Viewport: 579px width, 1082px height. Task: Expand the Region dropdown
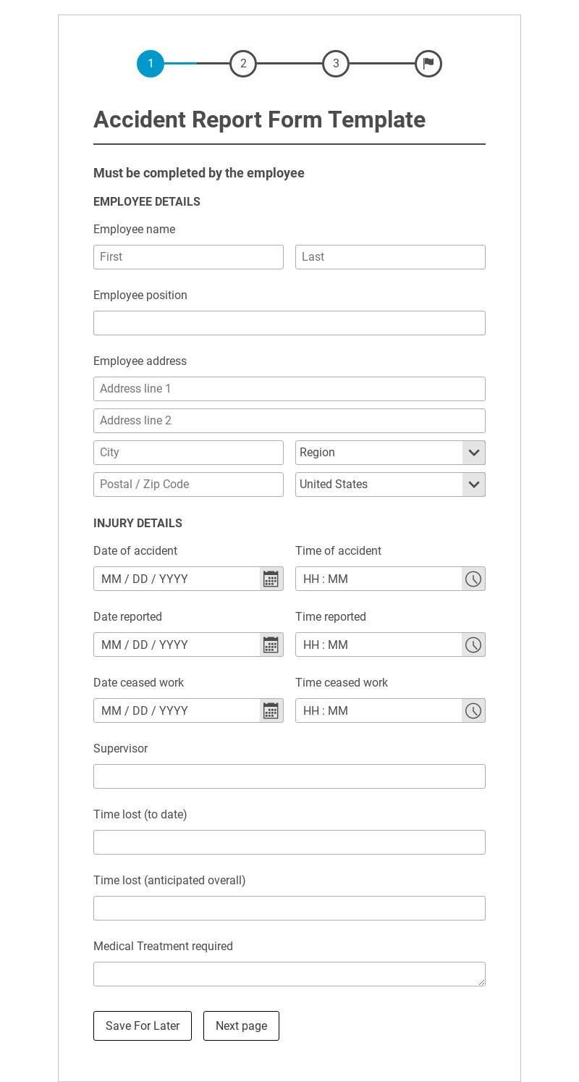pos(390,453)
